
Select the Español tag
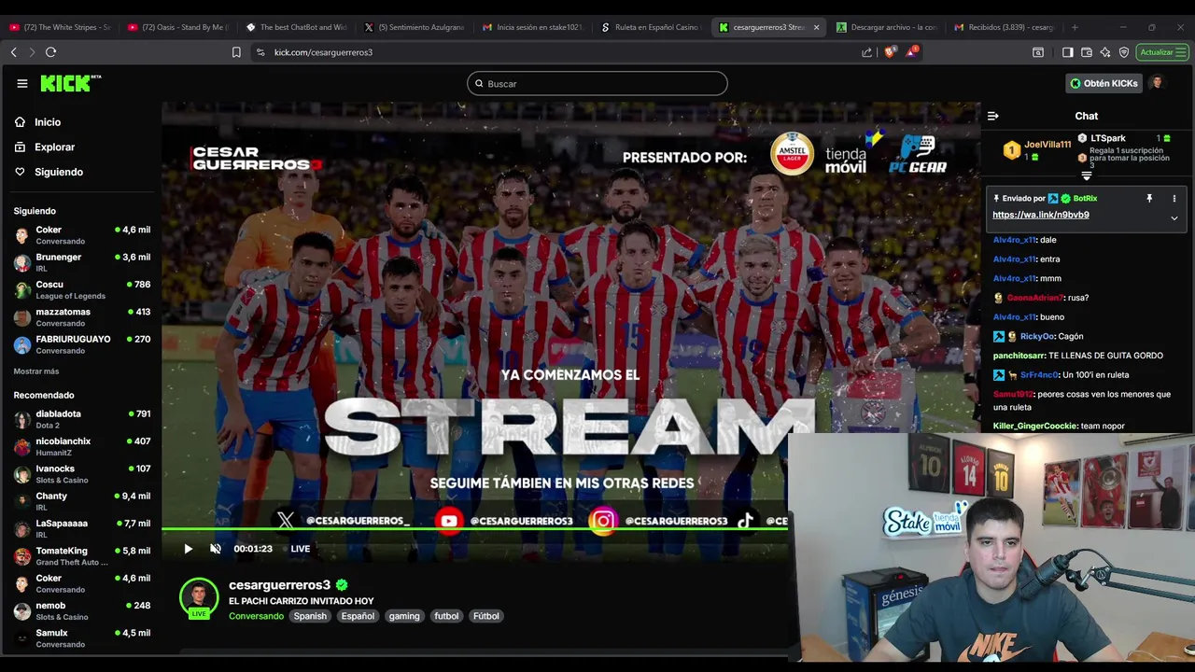coord(358,616)
